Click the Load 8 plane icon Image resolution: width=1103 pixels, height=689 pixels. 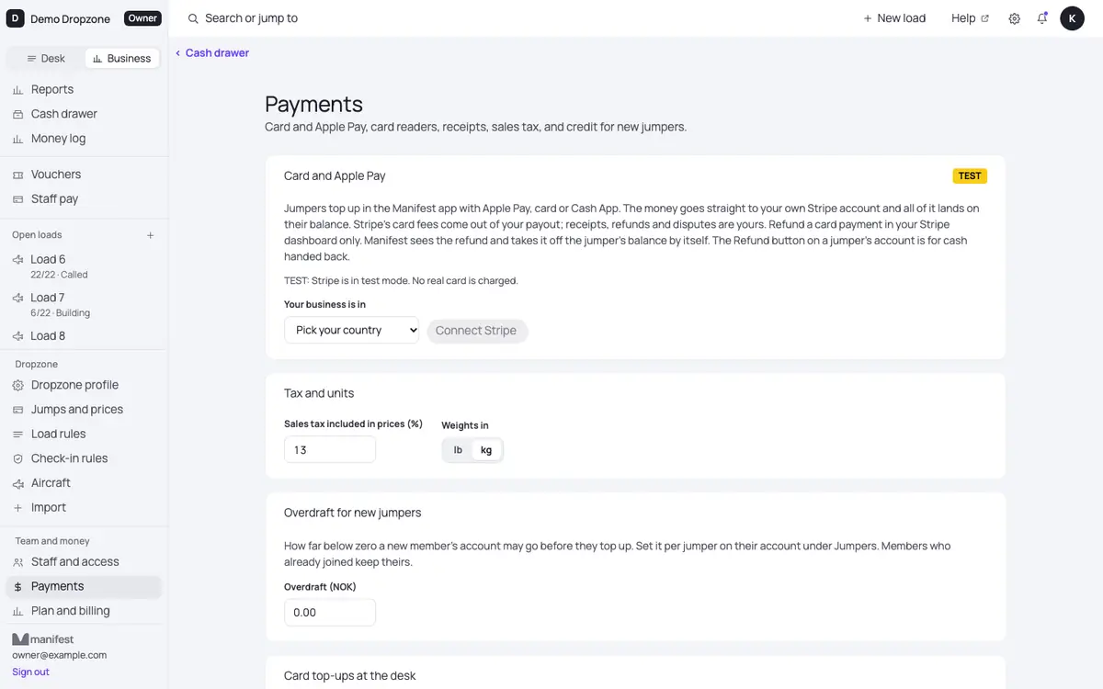click(x=17, y=336)
